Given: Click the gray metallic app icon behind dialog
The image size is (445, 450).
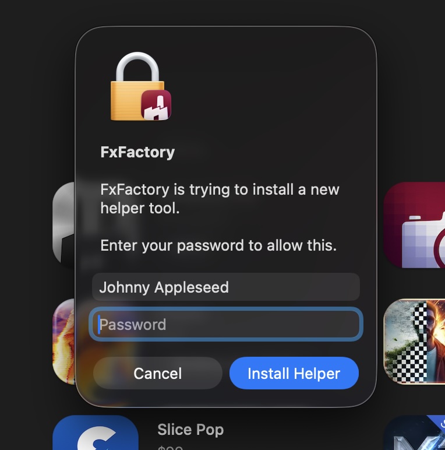Looking at the screenshot, I should (63, 224).
